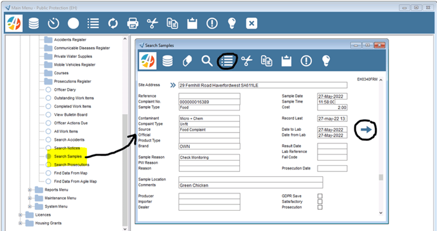Open Search Samples in the tree

pos(68,156)
